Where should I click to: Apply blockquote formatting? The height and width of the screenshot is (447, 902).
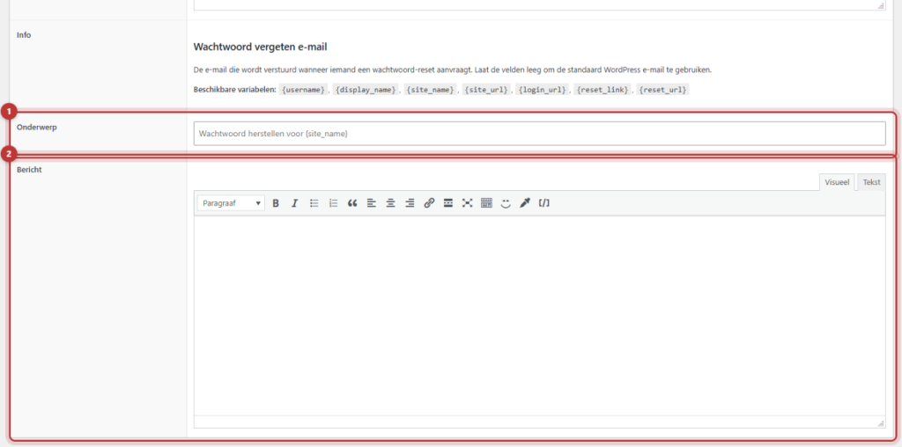click(352, 202)
